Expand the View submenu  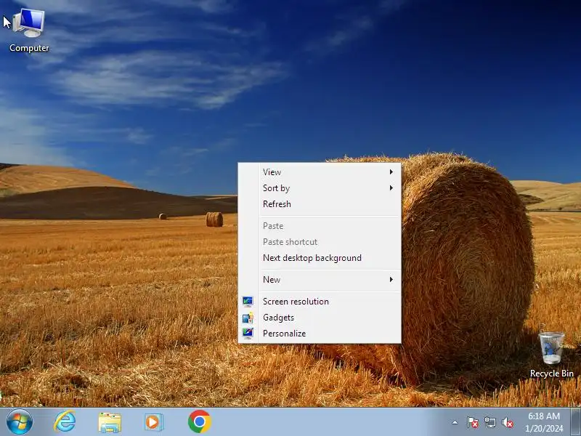pos(320,172)
